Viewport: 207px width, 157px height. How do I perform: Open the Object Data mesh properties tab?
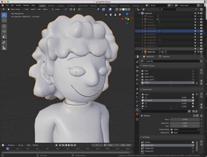pos(137,110)
